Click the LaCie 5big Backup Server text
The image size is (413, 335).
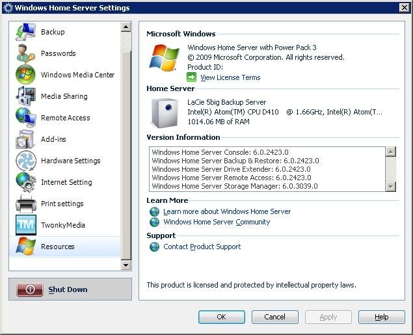(x=227, y=102)
